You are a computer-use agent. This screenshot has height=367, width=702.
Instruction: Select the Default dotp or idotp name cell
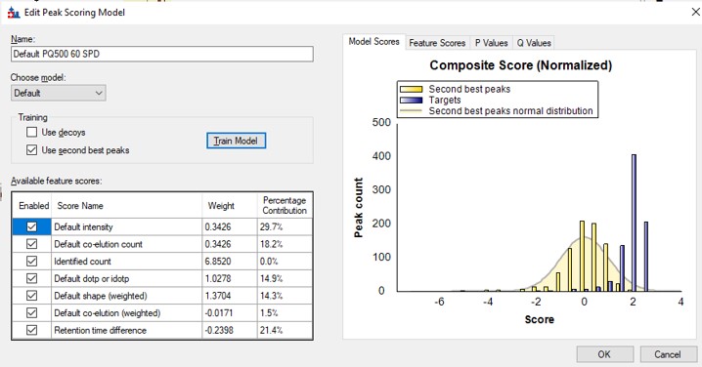127,278
